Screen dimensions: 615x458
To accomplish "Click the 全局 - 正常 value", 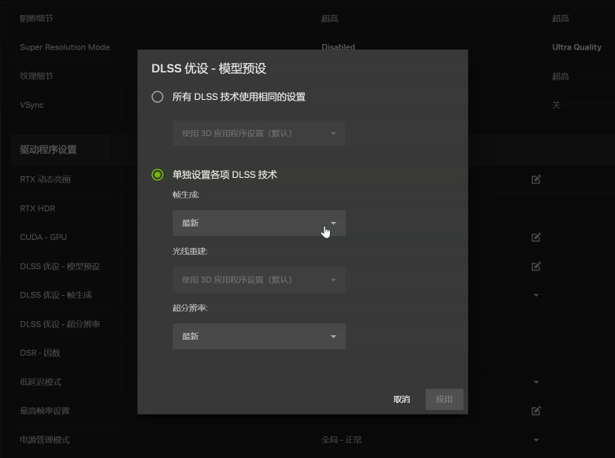I will (x=341, y=440).
